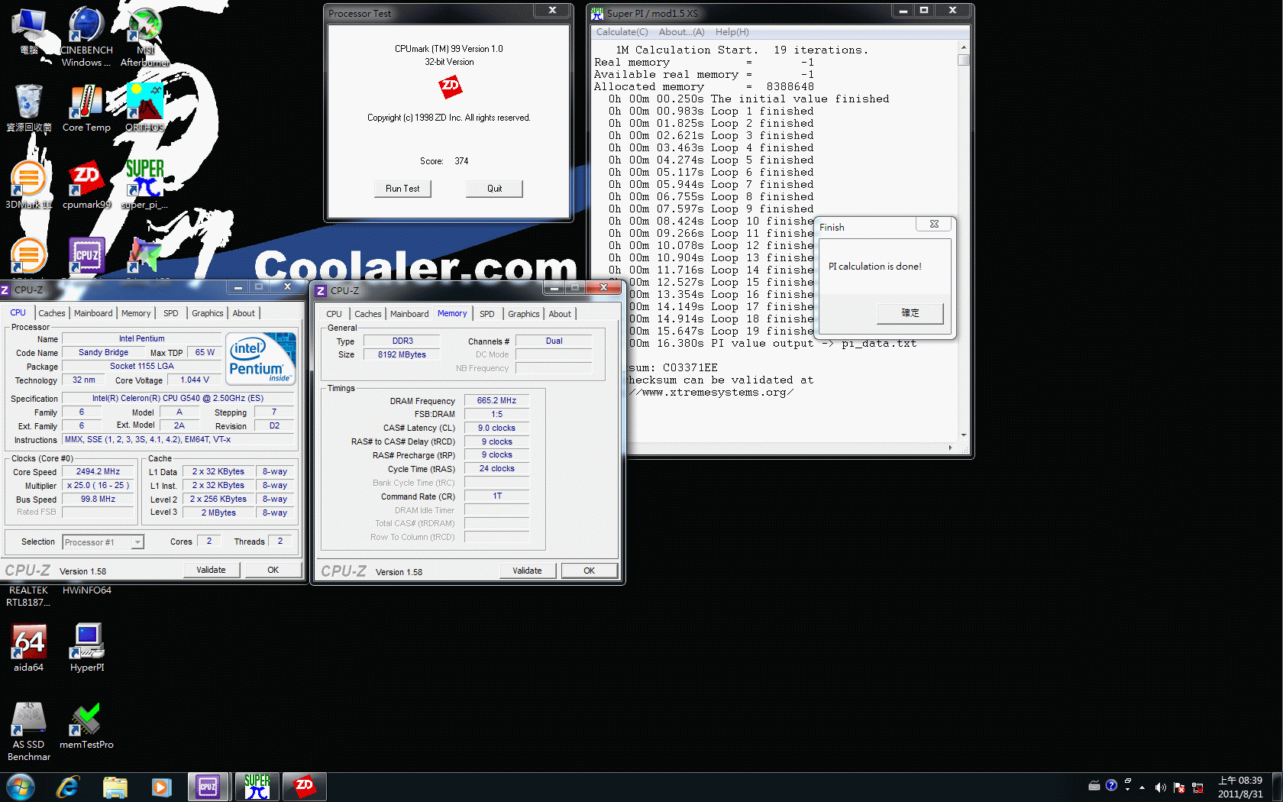1283x802 pixels.
Task: Click the taskbar clock showing 08:39
Action: (x=1240, y=787)
